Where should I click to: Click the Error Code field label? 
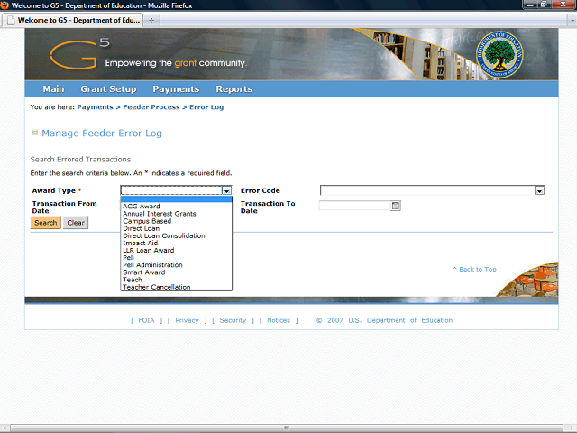coord(261,190)
